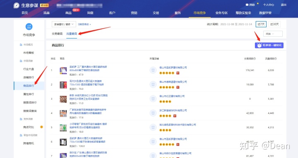298x158 pixels.
Task: Open 交易 in top navigation
Action: coord(156,13)
